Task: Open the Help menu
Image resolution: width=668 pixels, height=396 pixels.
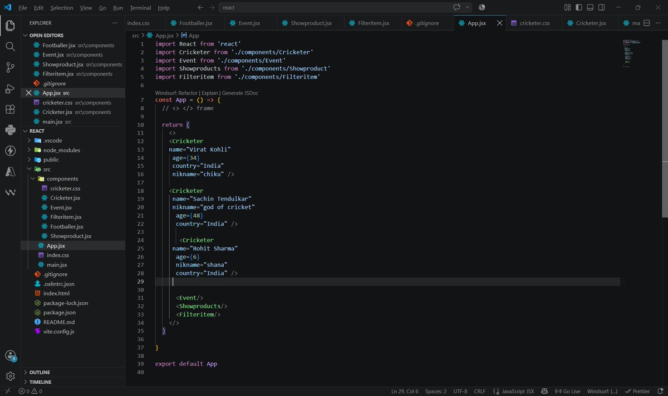Action: [x=164, y=8]
